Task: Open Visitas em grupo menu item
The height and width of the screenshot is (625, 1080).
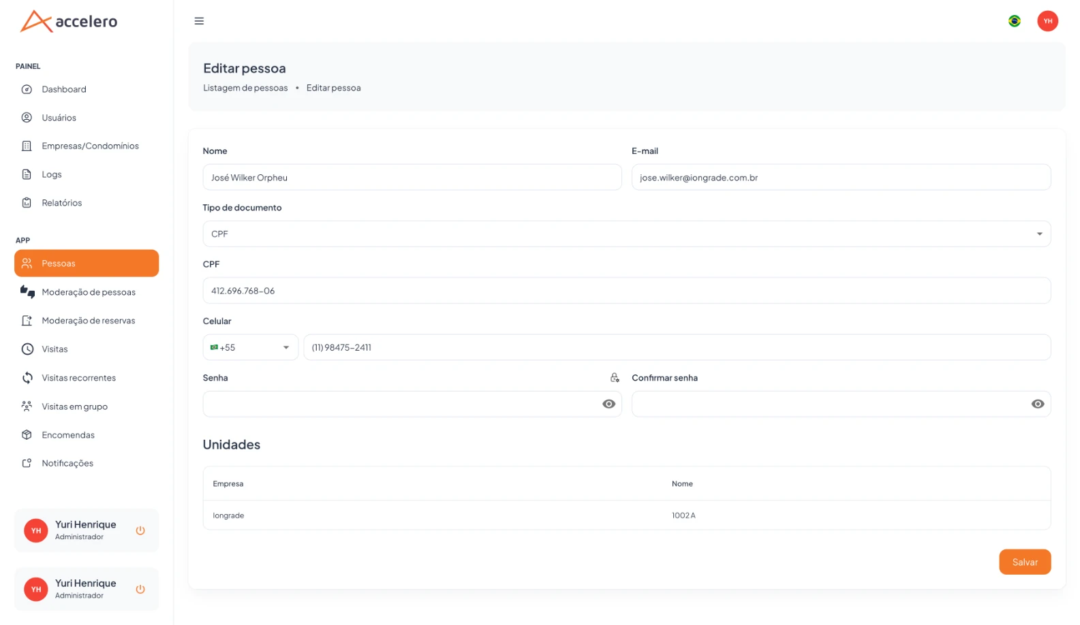Action: [87, 406]
